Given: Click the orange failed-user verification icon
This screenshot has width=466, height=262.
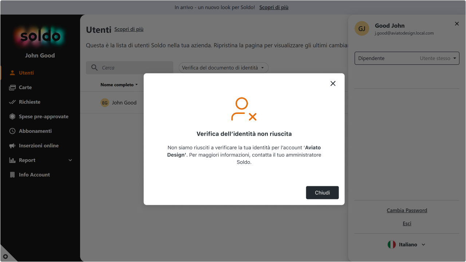Looking at the screenshot, I should [x=244, y=109].
